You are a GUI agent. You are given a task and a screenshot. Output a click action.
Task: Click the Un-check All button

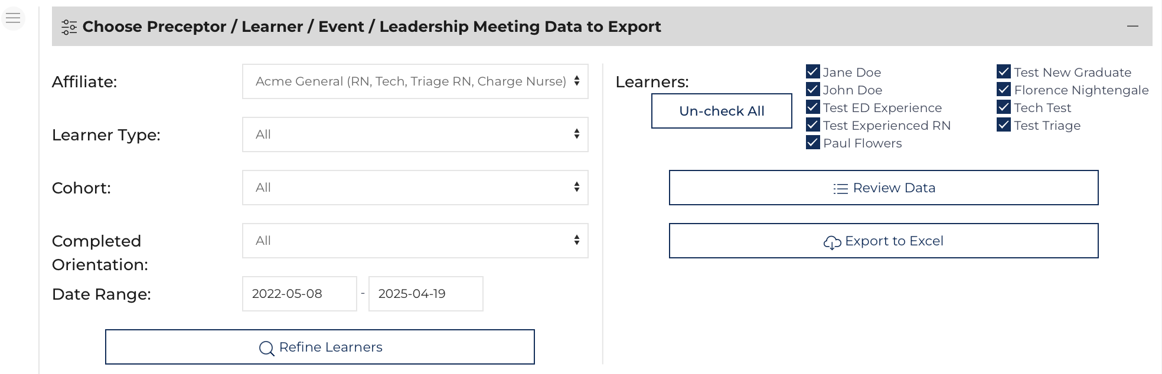722,111
